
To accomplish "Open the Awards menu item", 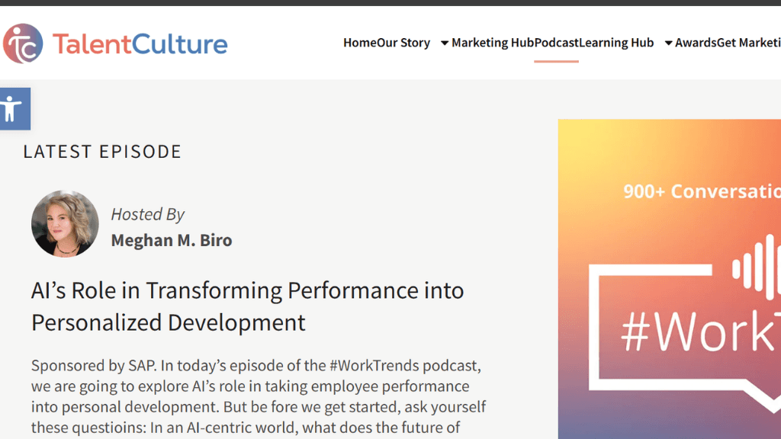I will (x=696, y=43).
